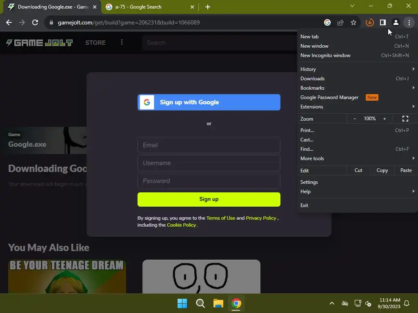This screenshot has width=418, height=313.
Task: Open Game Jolt three-dot nav menu
Action: pyautogui.click(x=122, y=42)
